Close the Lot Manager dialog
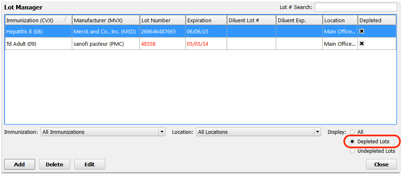Viewport: 402px width, 175px height. (381, 164)
